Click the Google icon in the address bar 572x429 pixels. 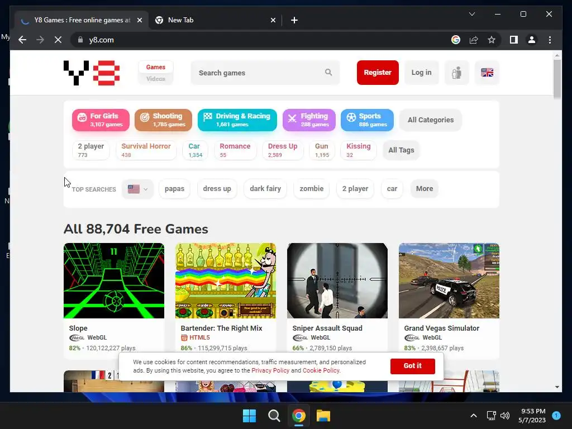[456, 40]
